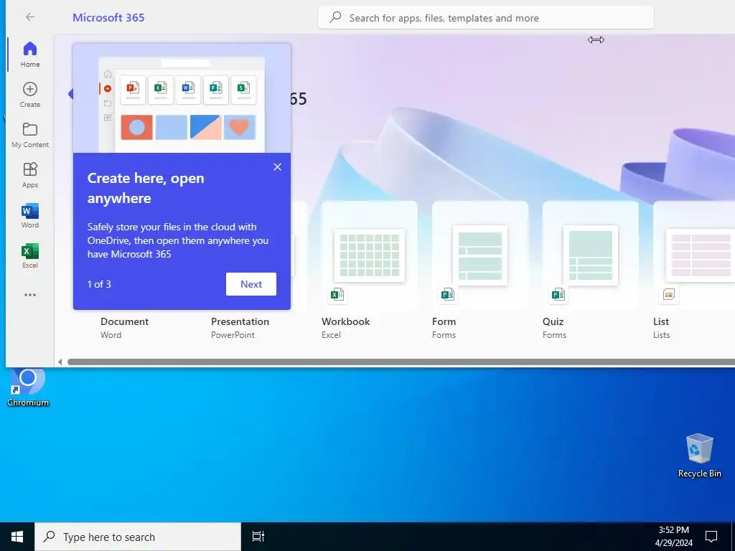
Task: Open the Windows Start menu
Action: point(17,537)
